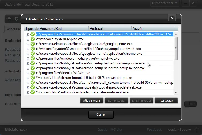
Task: Expand the mdnsresponder.exe rule row
Action: [x=28, y=64]
